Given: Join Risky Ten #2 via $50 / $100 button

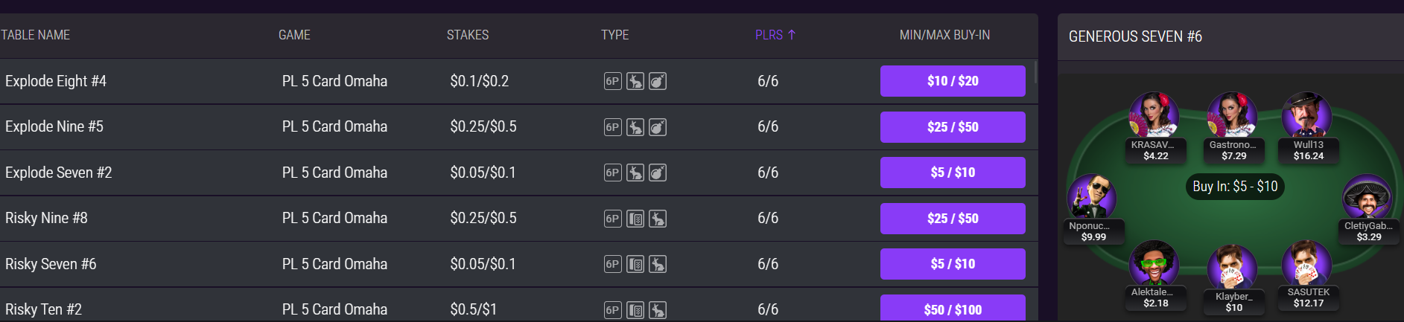Looking at the screenshot, I should point(953,309).
